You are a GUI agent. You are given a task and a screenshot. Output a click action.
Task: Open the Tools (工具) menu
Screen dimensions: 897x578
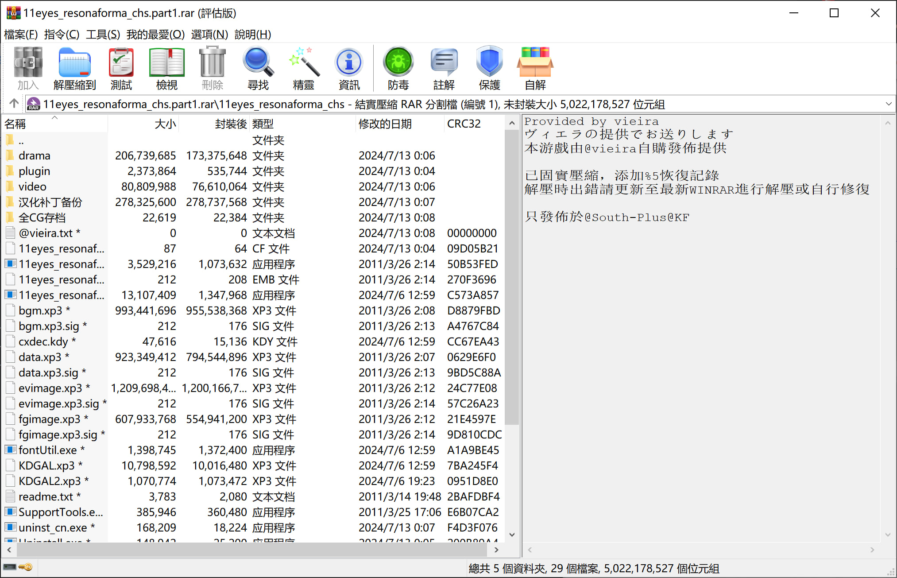(103, 35)
